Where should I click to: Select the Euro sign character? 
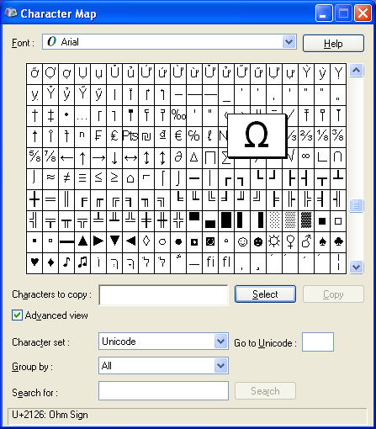178,137
